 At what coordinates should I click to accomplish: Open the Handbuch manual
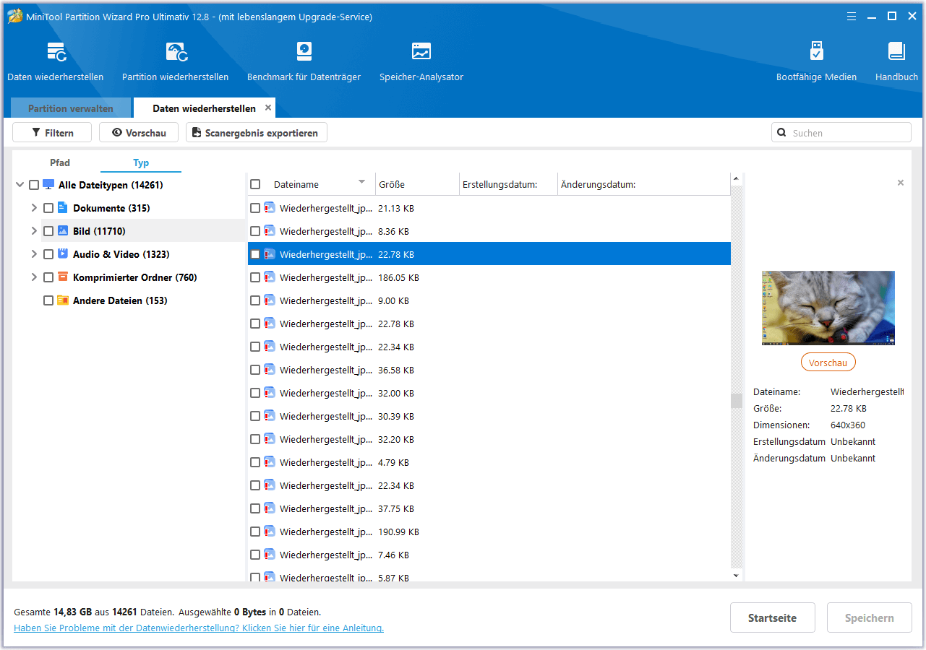tap(896, 61)
